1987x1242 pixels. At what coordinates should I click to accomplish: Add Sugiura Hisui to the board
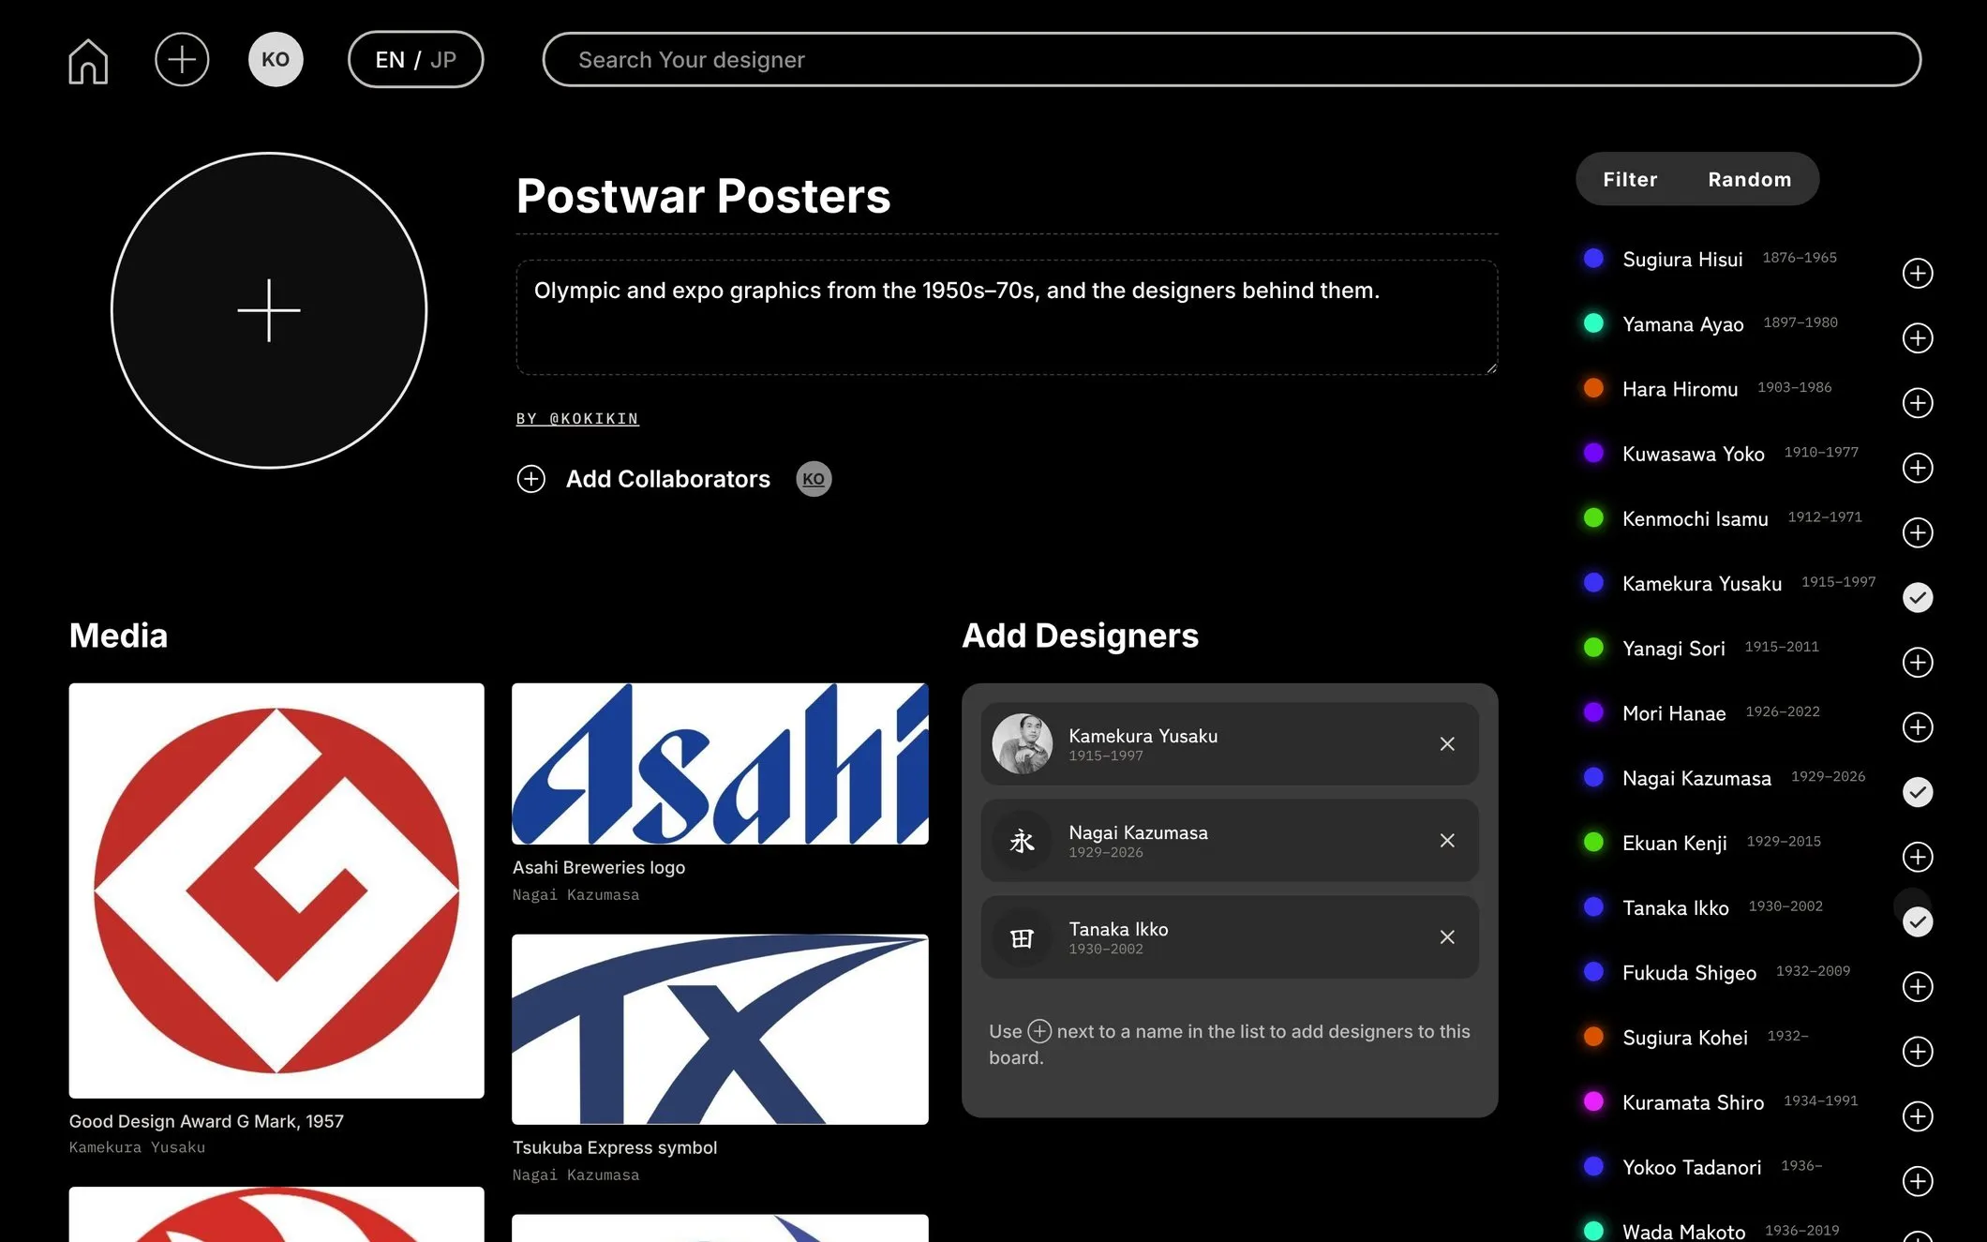[1918, 274]
